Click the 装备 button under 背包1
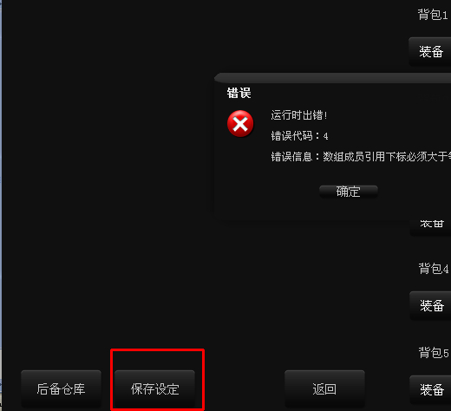 (x=430, y=51)
